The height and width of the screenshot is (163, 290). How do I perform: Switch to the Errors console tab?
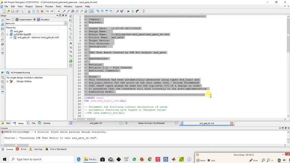[21, 149]
